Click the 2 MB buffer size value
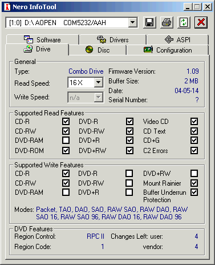This screenshot has height=265, width=215. (x=191, y=81)
